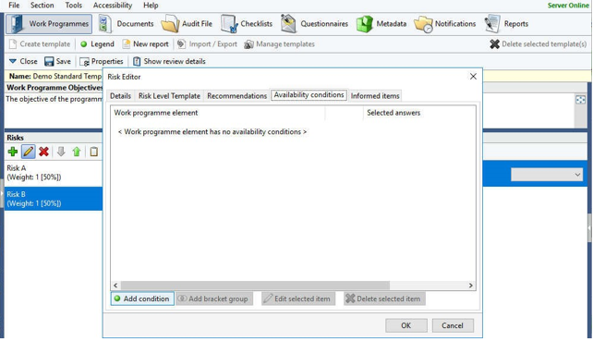
Task: Cancel the Risk Editor dialog
Action: (453, 325)
